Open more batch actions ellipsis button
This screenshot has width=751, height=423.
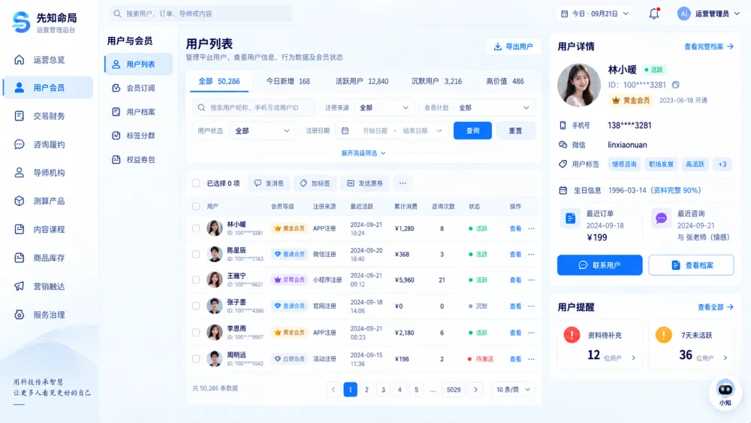tap(403, 183)
